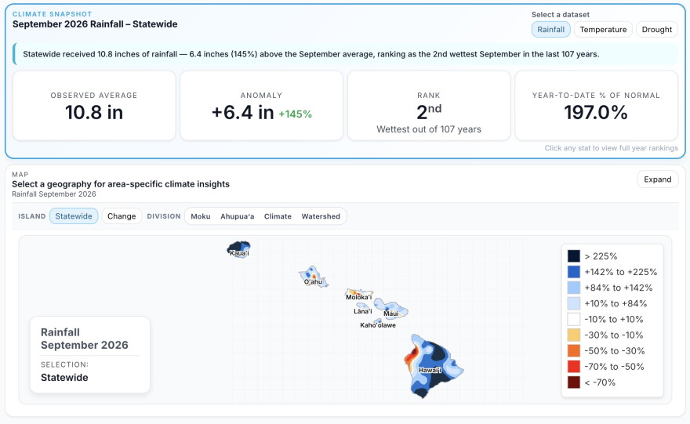
Task: Click the 'Statewide received 10.8 inches' summary text
Action: coord(310,54)
